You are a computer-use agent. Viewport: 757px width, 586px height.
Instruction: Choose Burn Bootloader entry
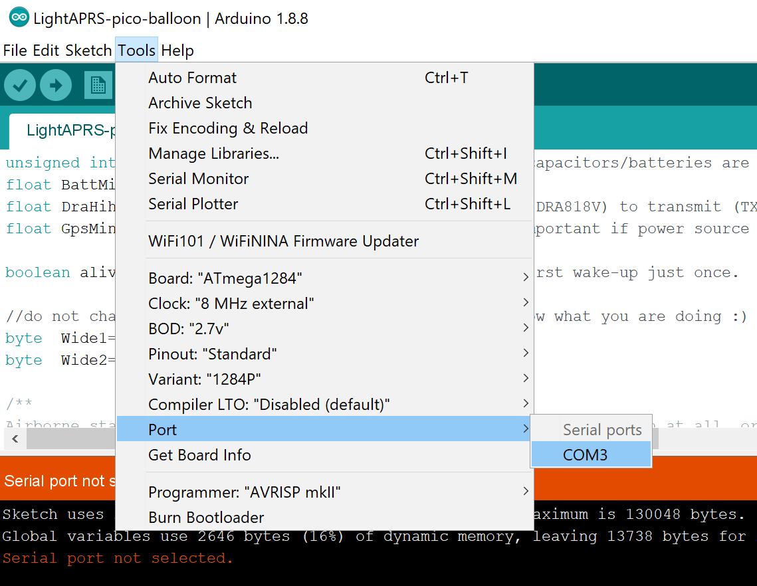coord(324,517)
